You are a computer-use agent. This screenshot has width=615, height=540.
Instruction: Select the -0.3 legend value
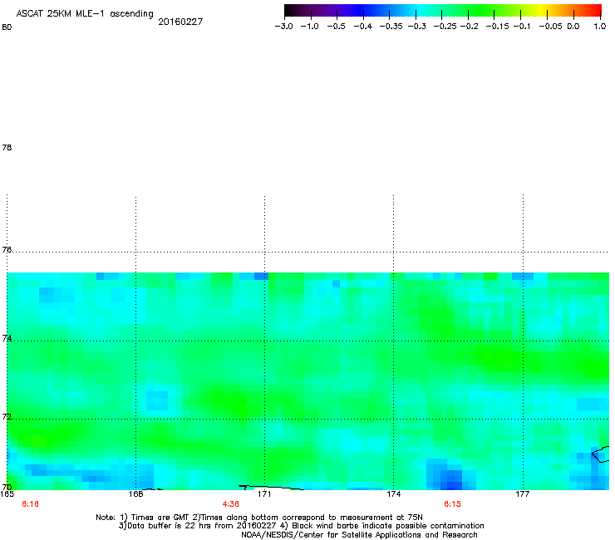[x=417, y=27]
